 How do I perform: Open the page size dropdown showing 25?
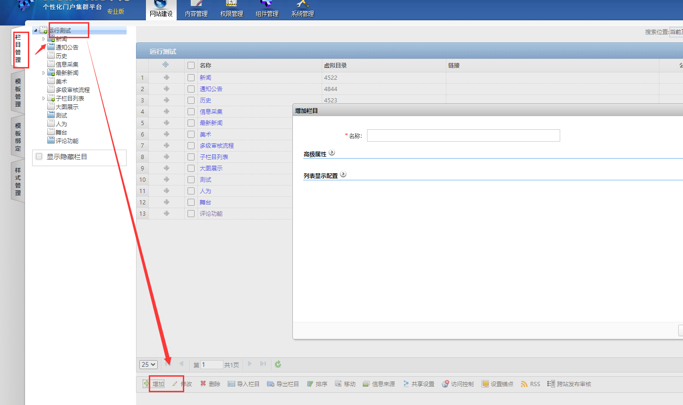(148, 364)
